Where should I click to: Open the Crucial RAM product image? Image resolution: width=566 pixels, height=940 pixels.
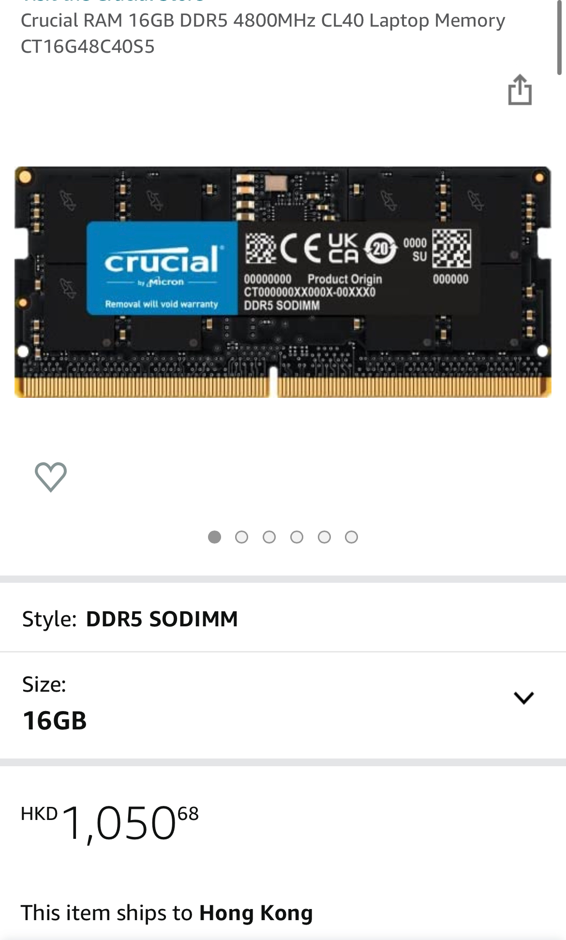283,282
